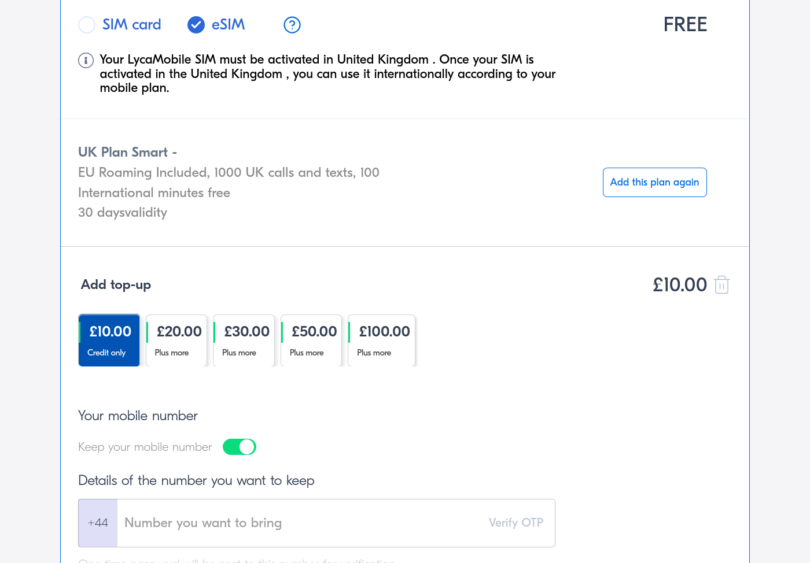Click the Verify OTP link
Image resolution: width=810 pixels, height=563 pixels.
pyautogui.click(x=516, y=523)
